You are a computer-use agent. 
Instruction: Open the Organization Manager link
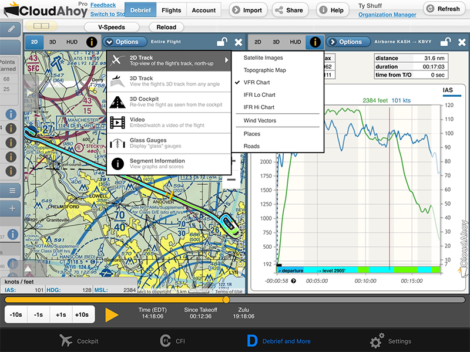(x=387, y=15)
